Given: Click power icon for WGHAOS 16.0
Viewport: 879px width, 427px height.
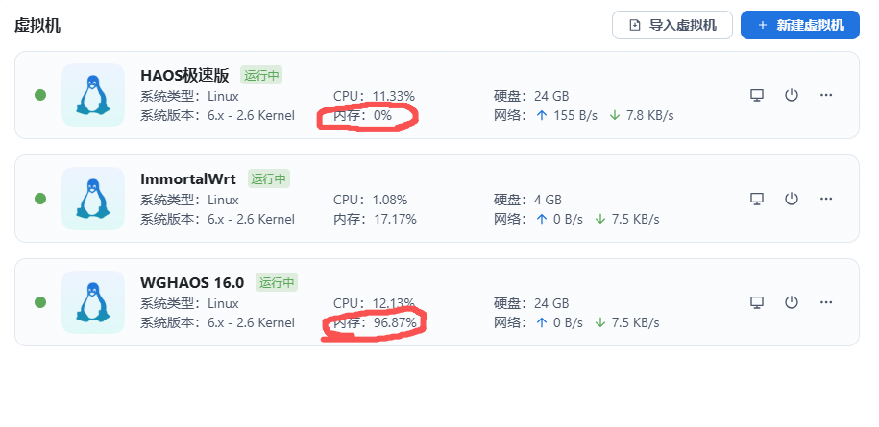Looking at the screenshot, I should click(x=792, y=302).
